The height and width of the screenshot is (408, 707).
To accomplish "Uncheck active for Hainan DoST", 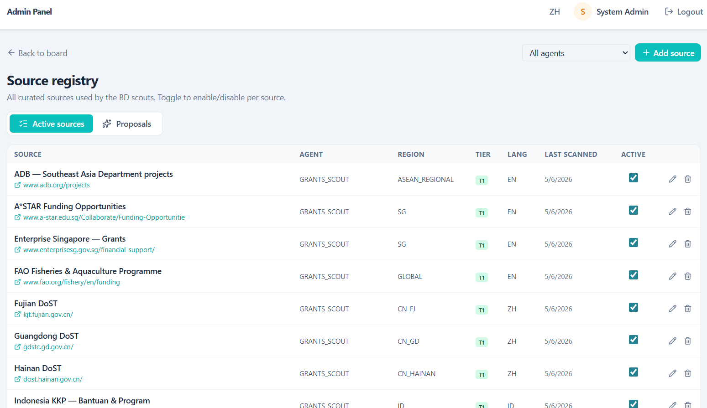I will tap(634, 372).
